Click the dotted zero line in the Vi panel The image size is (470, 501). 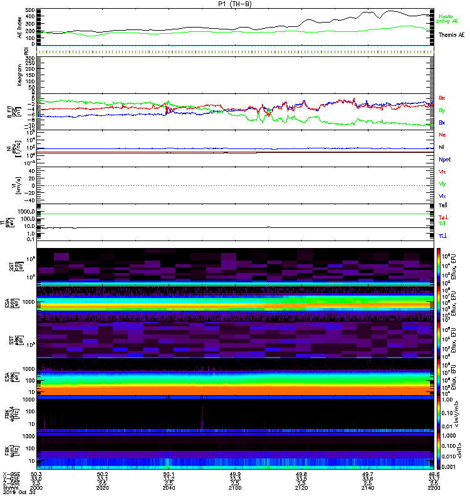(x=235, y=185)
